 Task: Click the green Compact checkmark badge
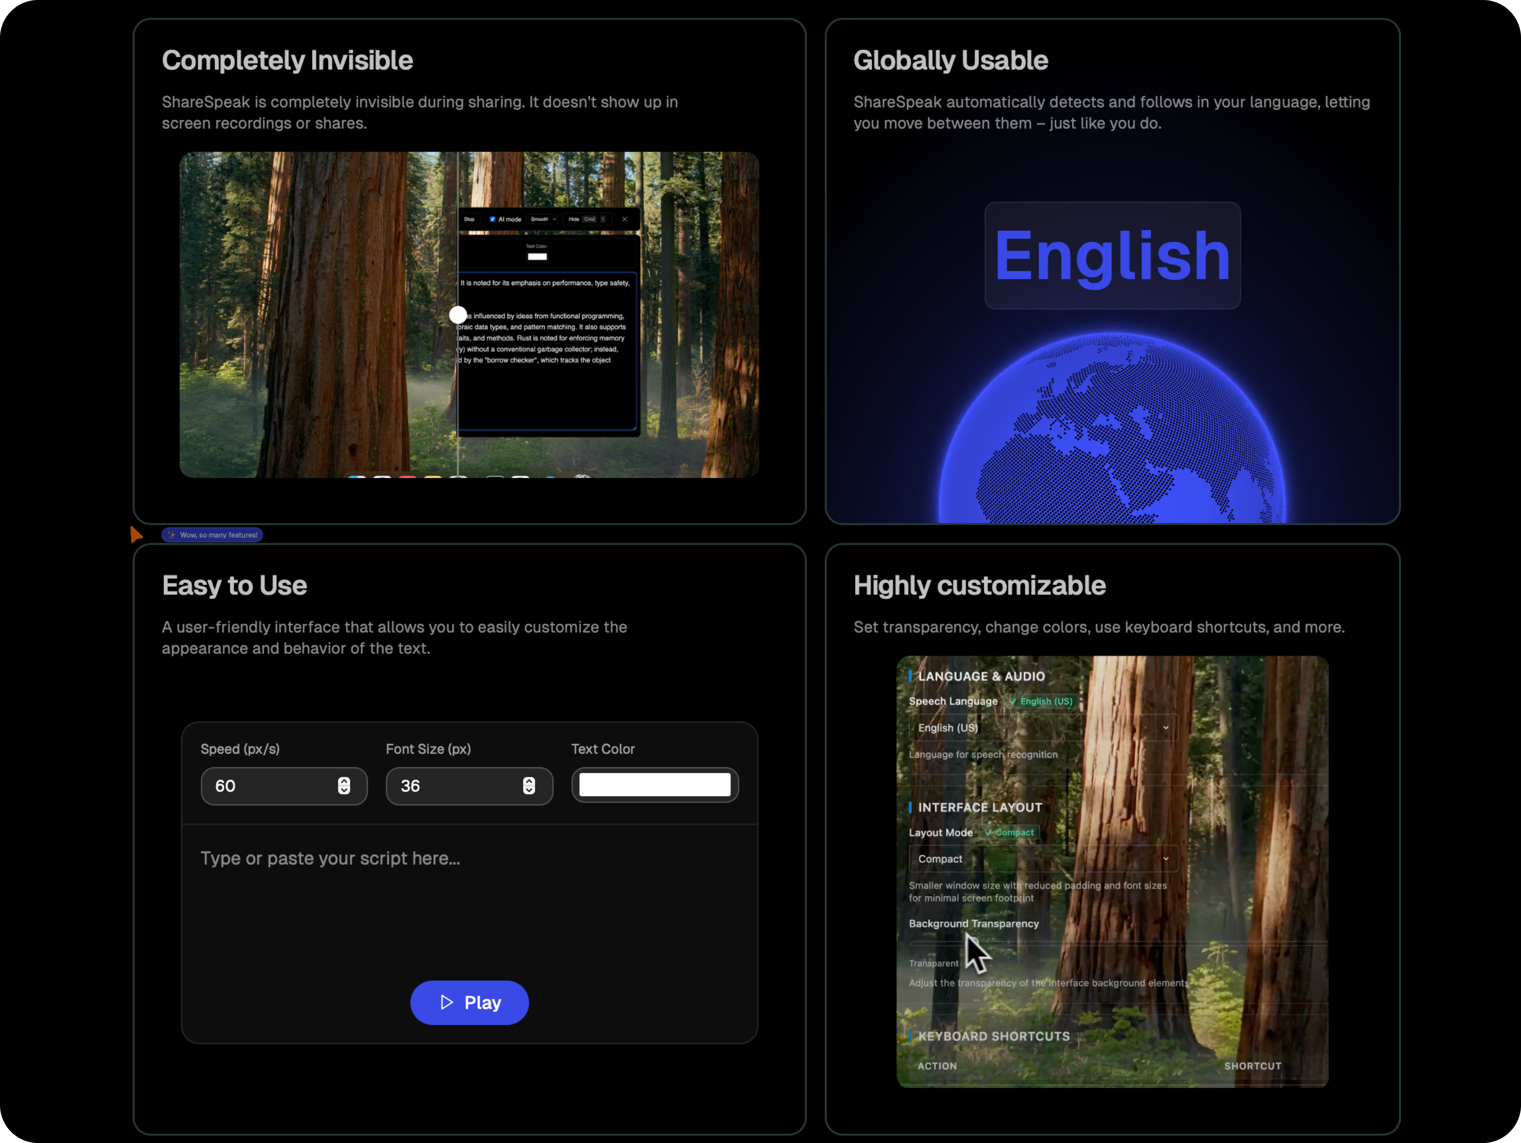1010,833
